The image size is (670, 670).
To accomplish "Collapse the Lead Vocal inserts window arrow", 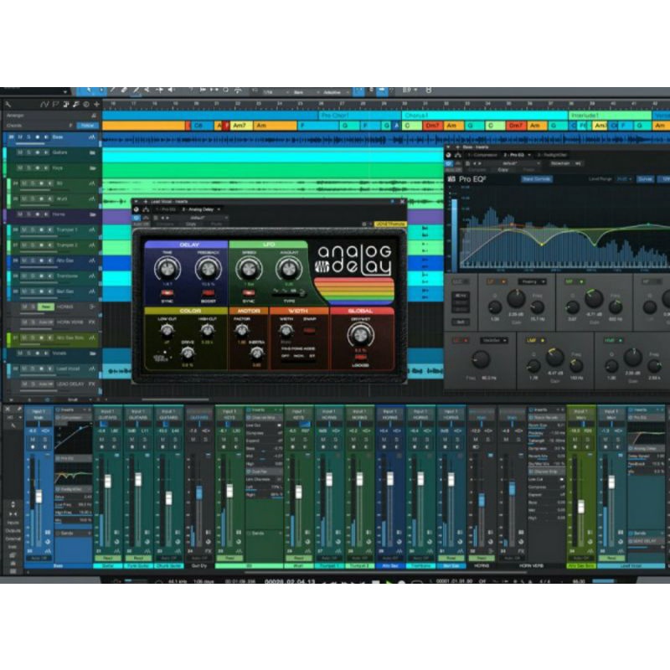I will [x=137, y=202].
